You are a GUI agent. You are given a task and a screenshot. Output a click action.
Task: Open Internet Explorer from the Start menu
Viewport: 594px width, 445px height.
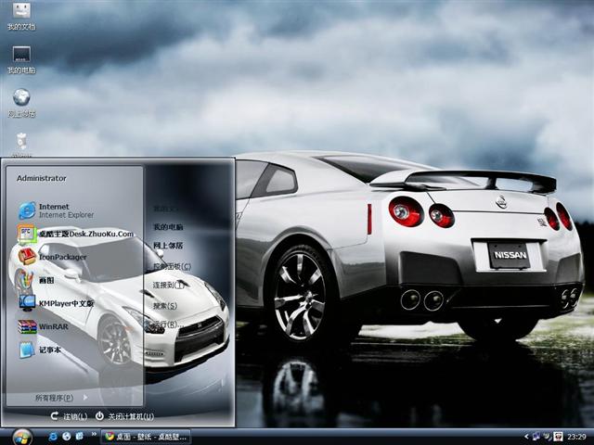pos(56,210)
